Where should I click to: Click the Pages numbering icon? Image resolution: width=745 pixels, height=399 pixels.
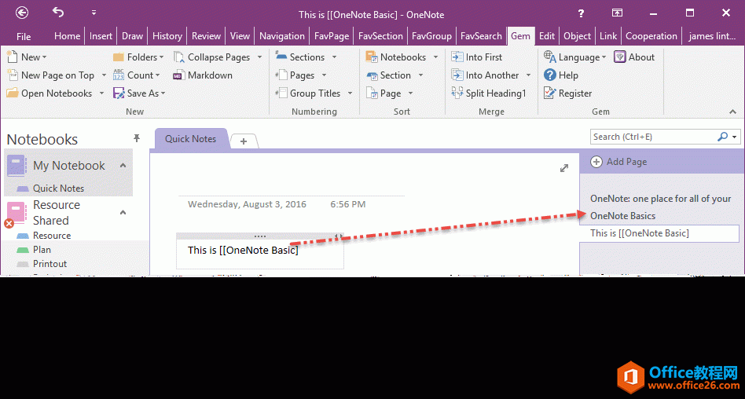point(281,75)
